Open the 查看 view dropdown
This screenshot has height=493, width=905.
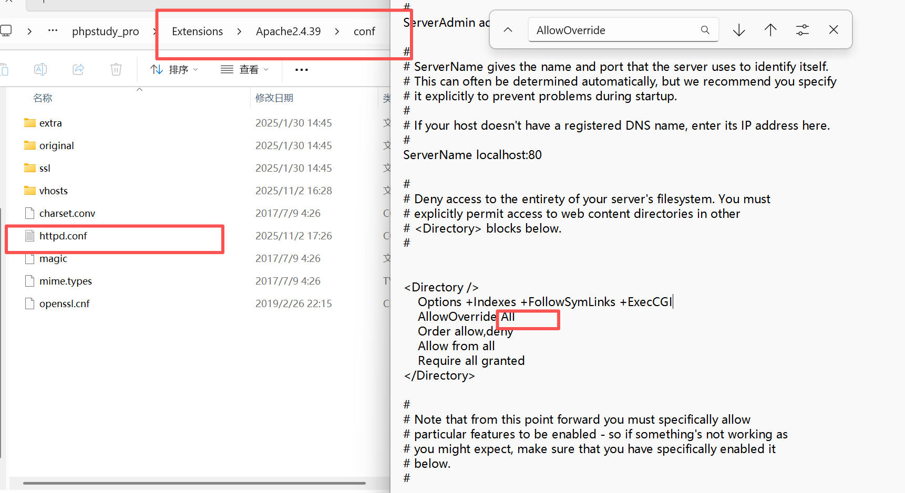244,69
